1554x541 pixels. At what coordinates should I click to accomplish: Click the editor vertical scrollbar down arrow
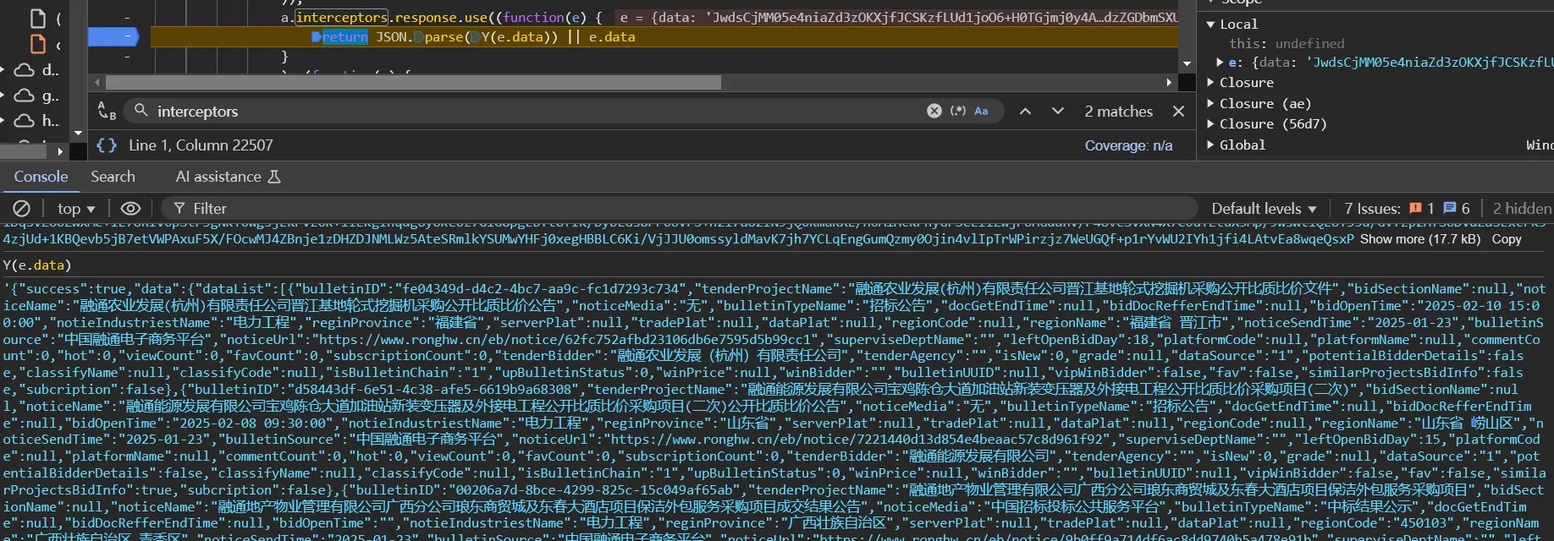point(1187,64)
